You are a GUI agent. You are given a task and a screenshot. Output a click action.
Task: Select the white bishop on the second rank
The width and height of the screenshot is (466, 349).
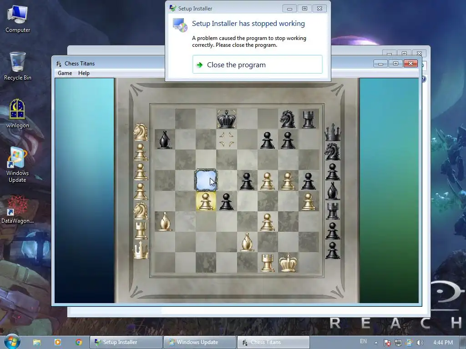247,242
